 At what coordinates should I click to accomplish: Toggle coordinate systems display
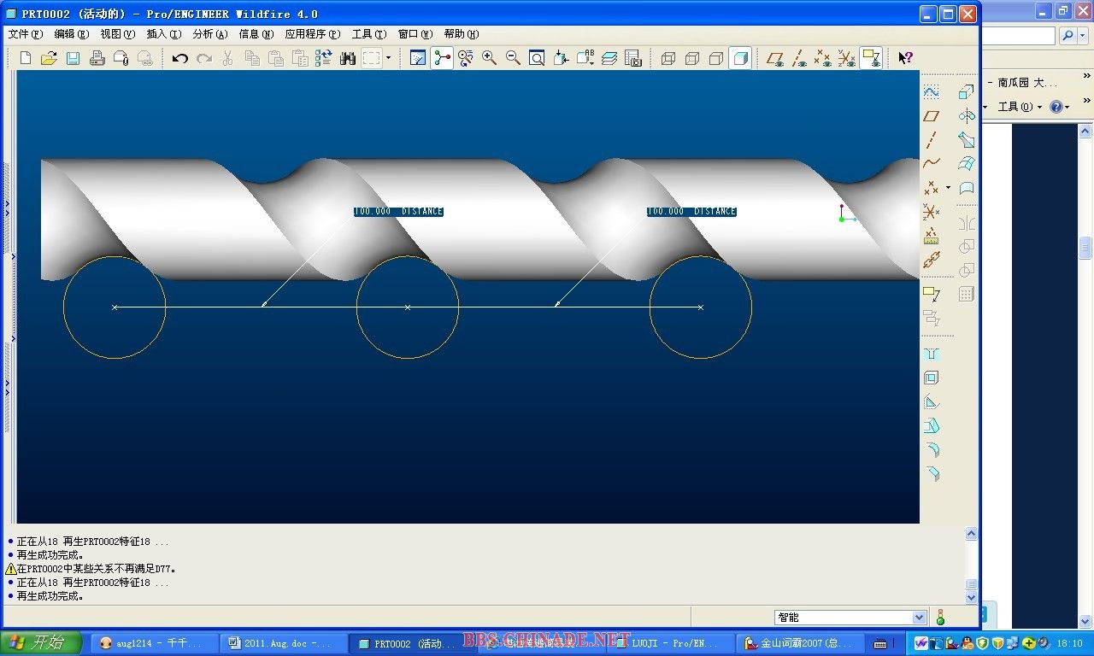846,58
